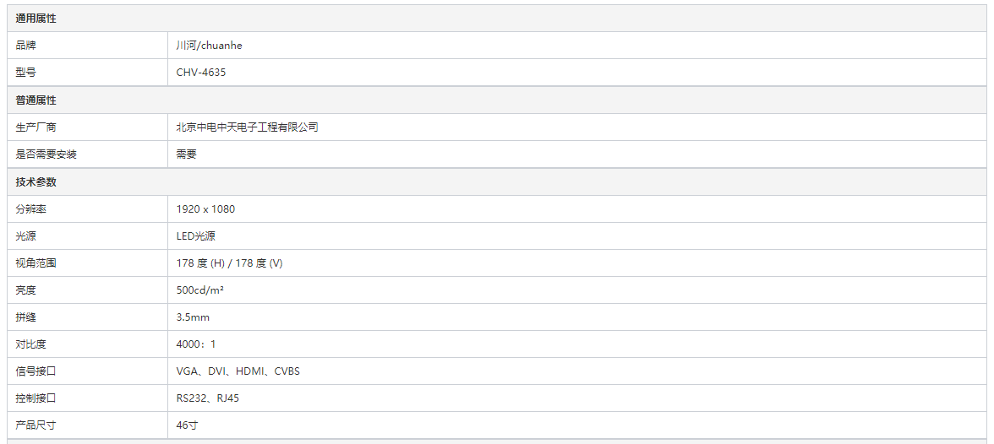The image size is (994, 444).
Task: Select the 视角范围 label cell
Action: [88, 263]
